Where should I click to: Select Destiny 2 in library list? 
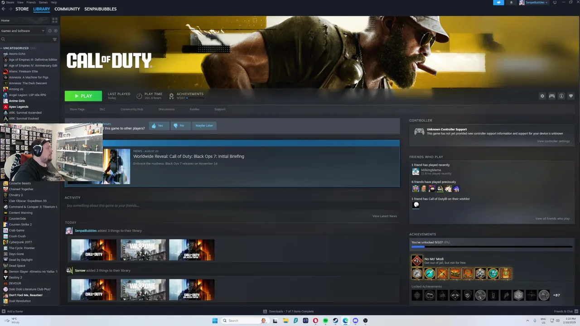point(15,278)
